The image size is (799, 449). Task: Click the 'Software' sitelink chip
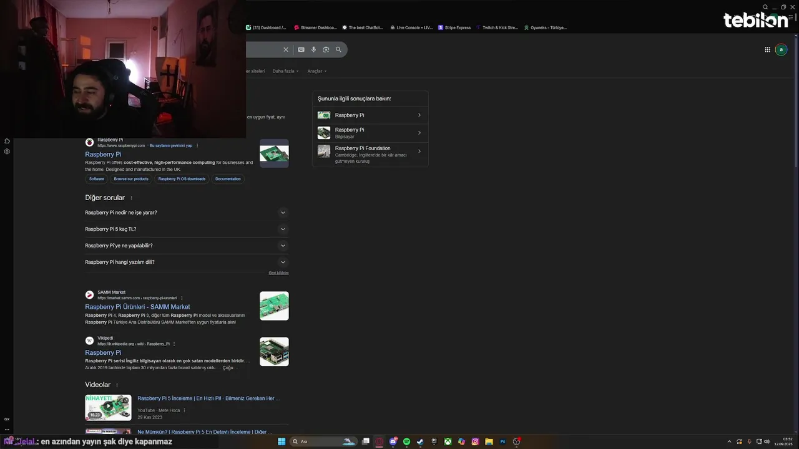point(97,179)
